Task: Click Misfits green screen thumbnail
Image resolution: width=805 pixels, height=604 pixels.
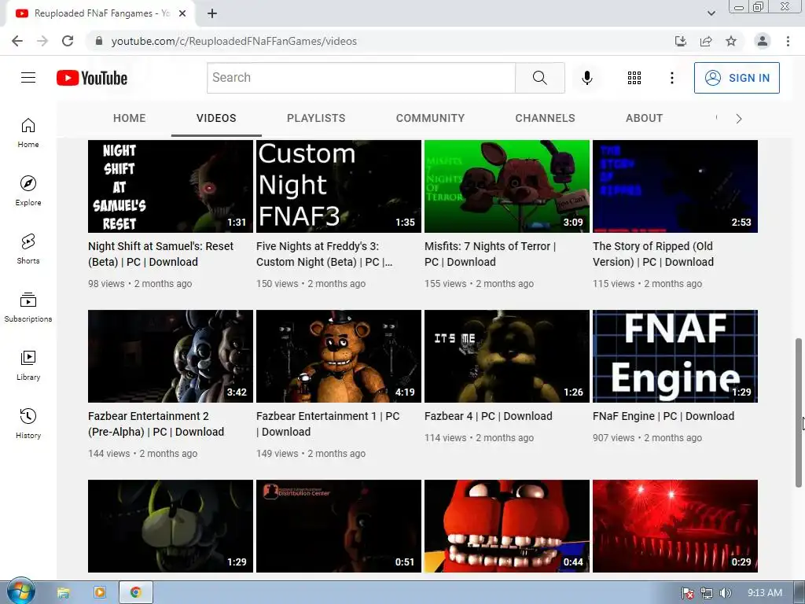Action: coord(507,186)
